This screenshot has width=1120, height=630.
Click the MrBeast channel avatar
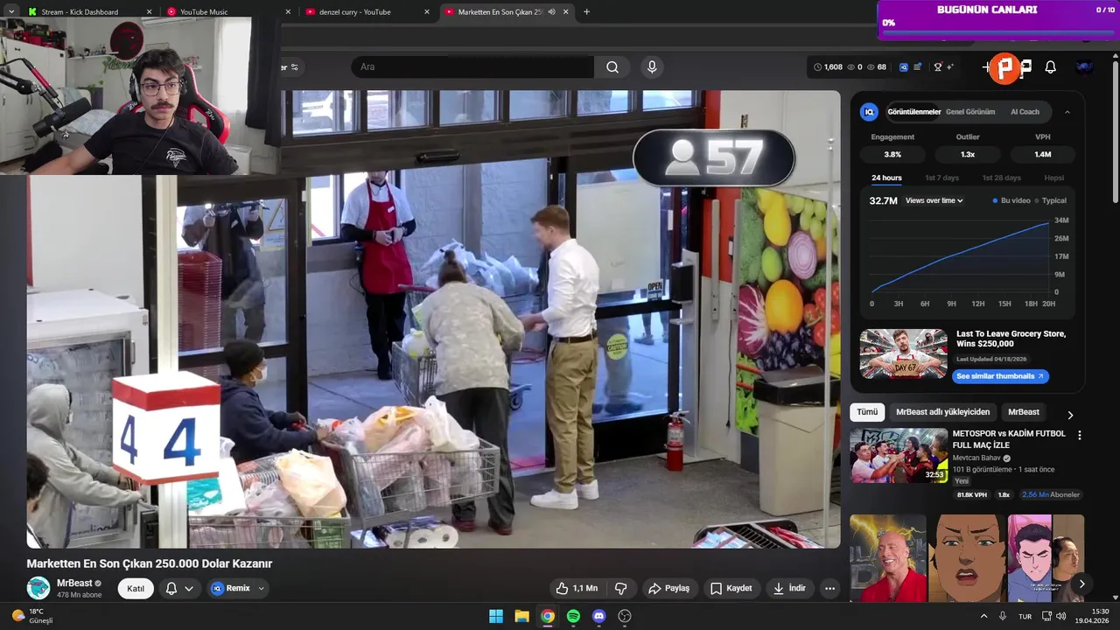coord(38,588)
